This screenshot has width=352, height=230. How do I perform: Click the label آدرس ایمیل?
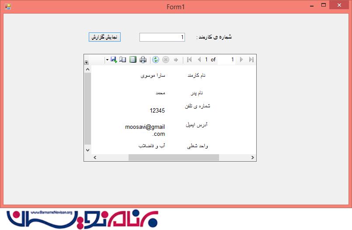(197, 125)
